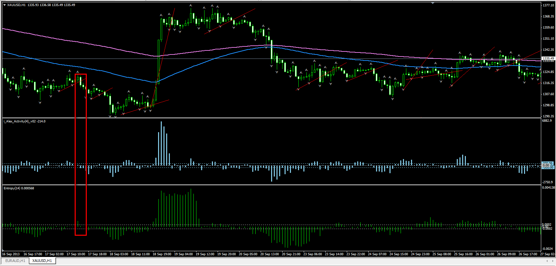Select the i_Alex_Activity(4)_v02 indicator label
556x266 pixels.
pyautogui.click(x=25, y=121)
